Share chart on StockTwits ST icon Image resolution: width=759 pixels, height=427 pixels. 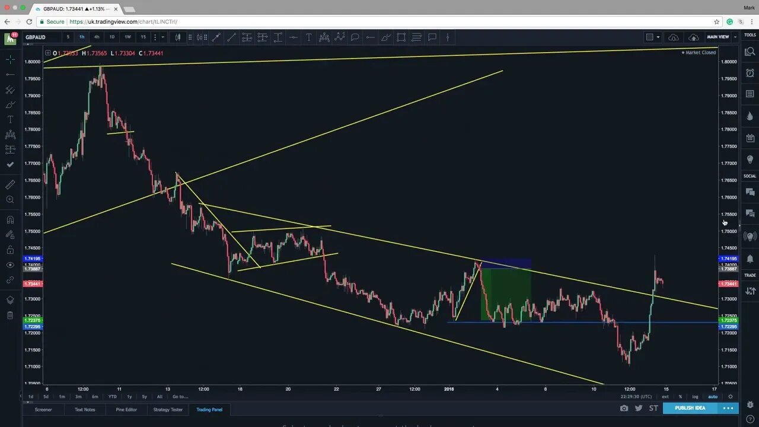tap(653, 408)
